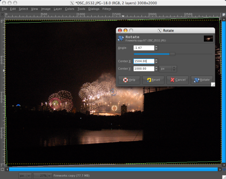Click the Center X input field
The width and height of the screenshot is (226, 179).
pyautogui.click(x=144, y=61)
